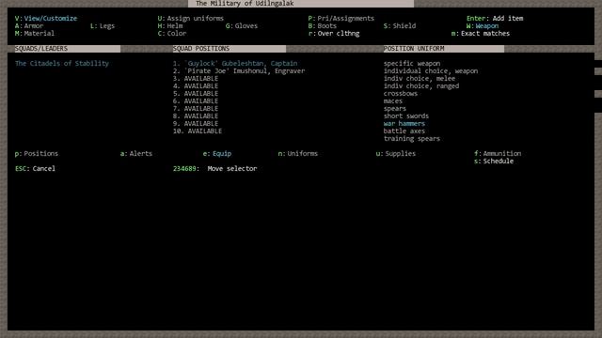Select position 8 AVAILABLE slot

[x=196, y=116]
